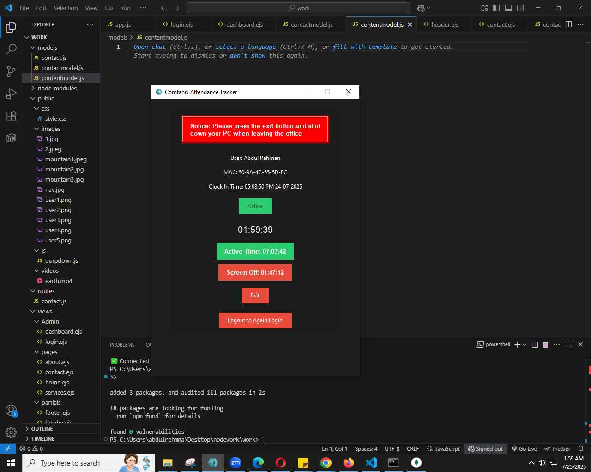Viewport: 591px width, 472px height.
Task: Open the Accounts menu icon
Action: pyautogui.click(x=11, y=411)
